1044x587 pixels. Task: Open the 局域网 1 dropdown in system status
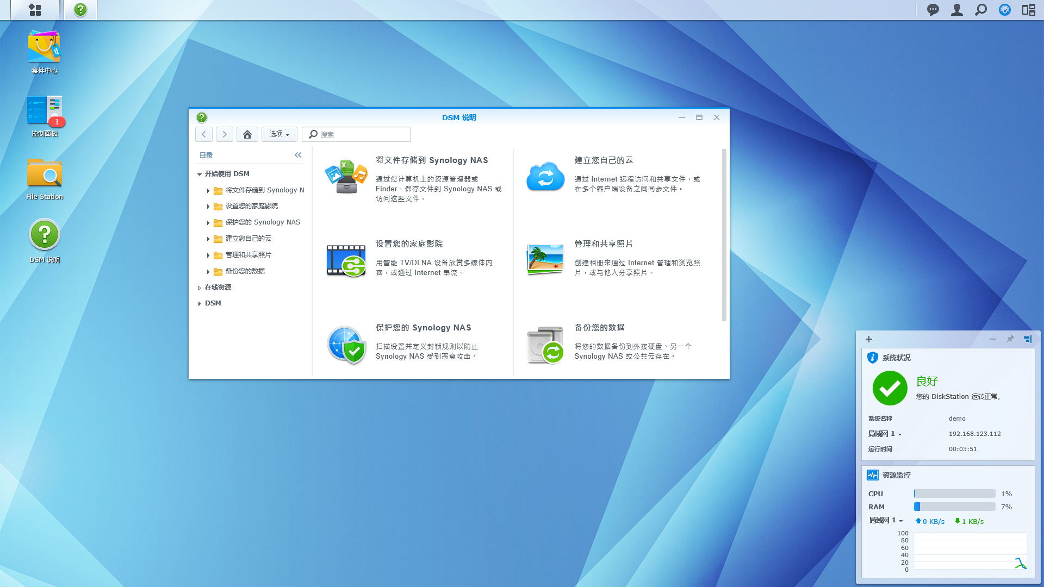[885, 434]
